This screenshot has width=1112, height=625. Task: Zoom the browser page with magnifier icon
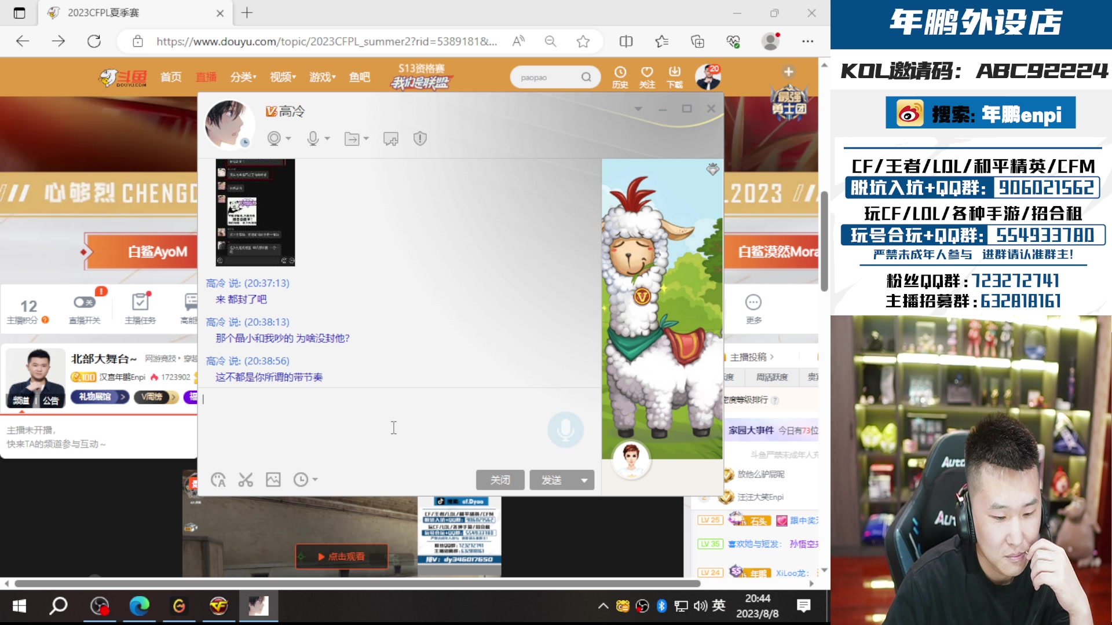550,41
